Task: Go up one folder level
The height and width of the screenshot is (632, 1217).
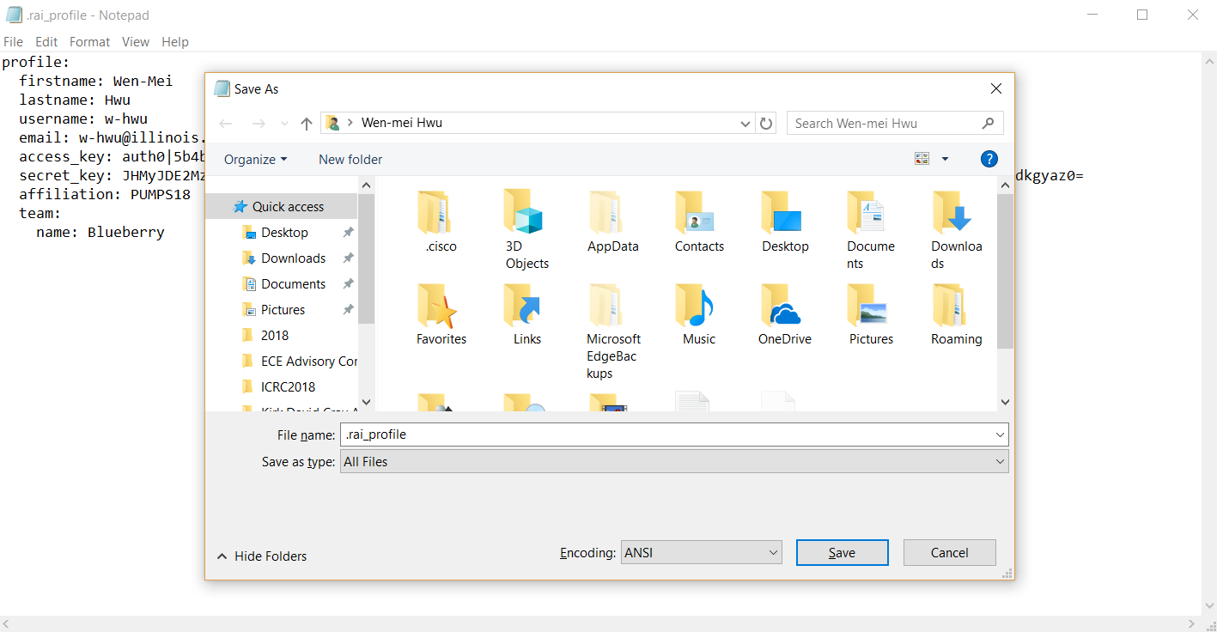Action: pyautogui.click(x=307, y=123)
